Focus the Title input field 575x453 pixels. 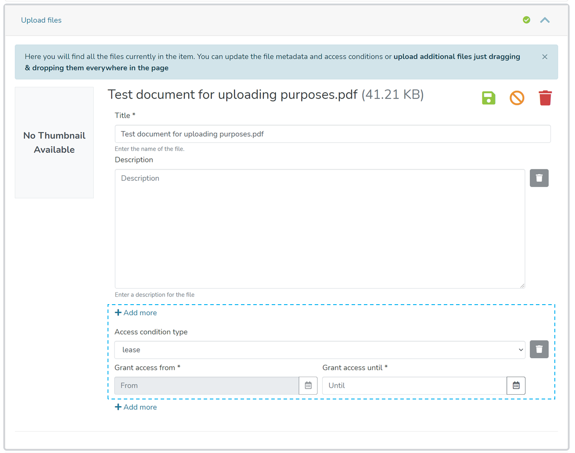pos(332,134)
